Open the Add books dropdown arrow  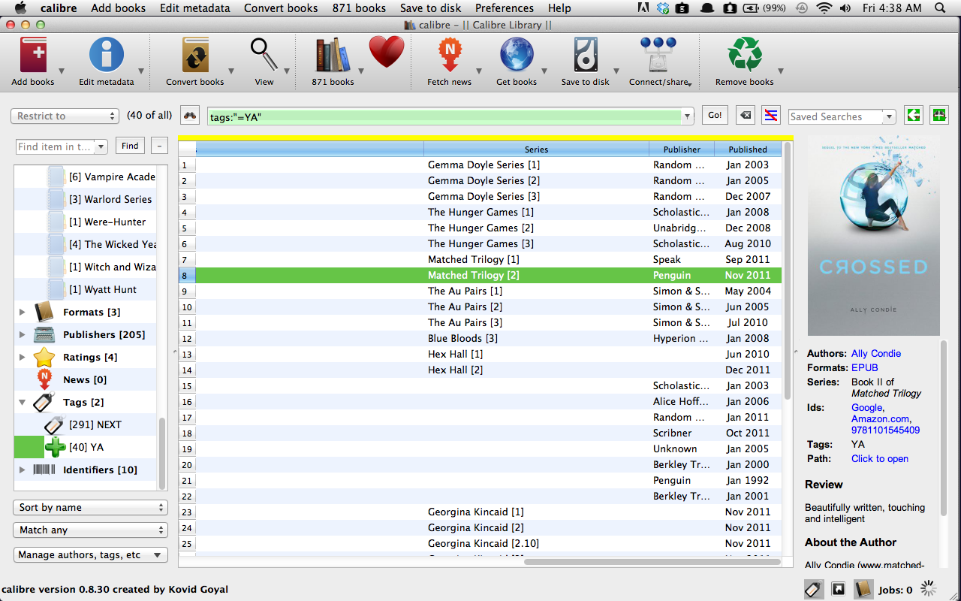[62, 72]
